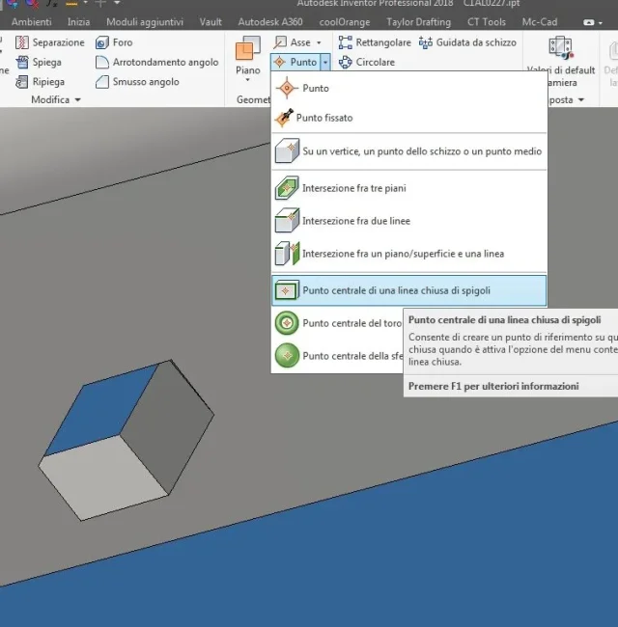Activate the Foro hole tool
This screenshot has width=618, height=627.
pyautogui.click(x=114, y=42)
